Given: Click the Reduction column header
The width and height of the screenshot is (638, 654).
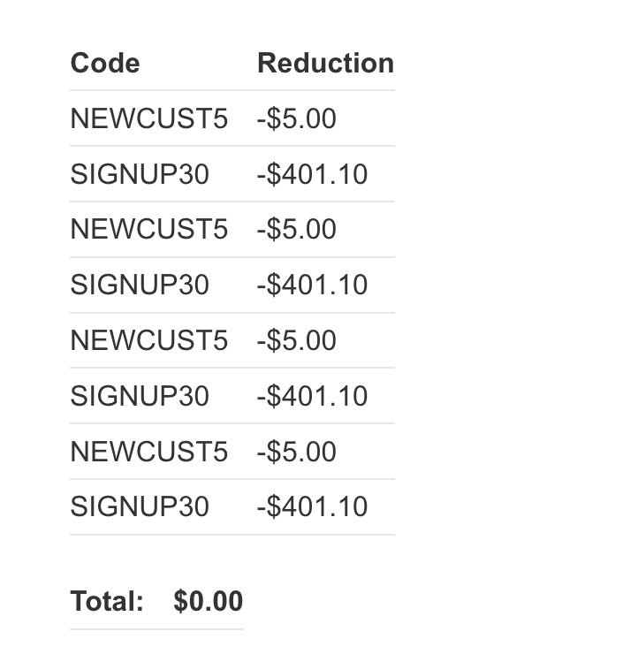Looking at the screenshot, I should [x=325, y=64].
